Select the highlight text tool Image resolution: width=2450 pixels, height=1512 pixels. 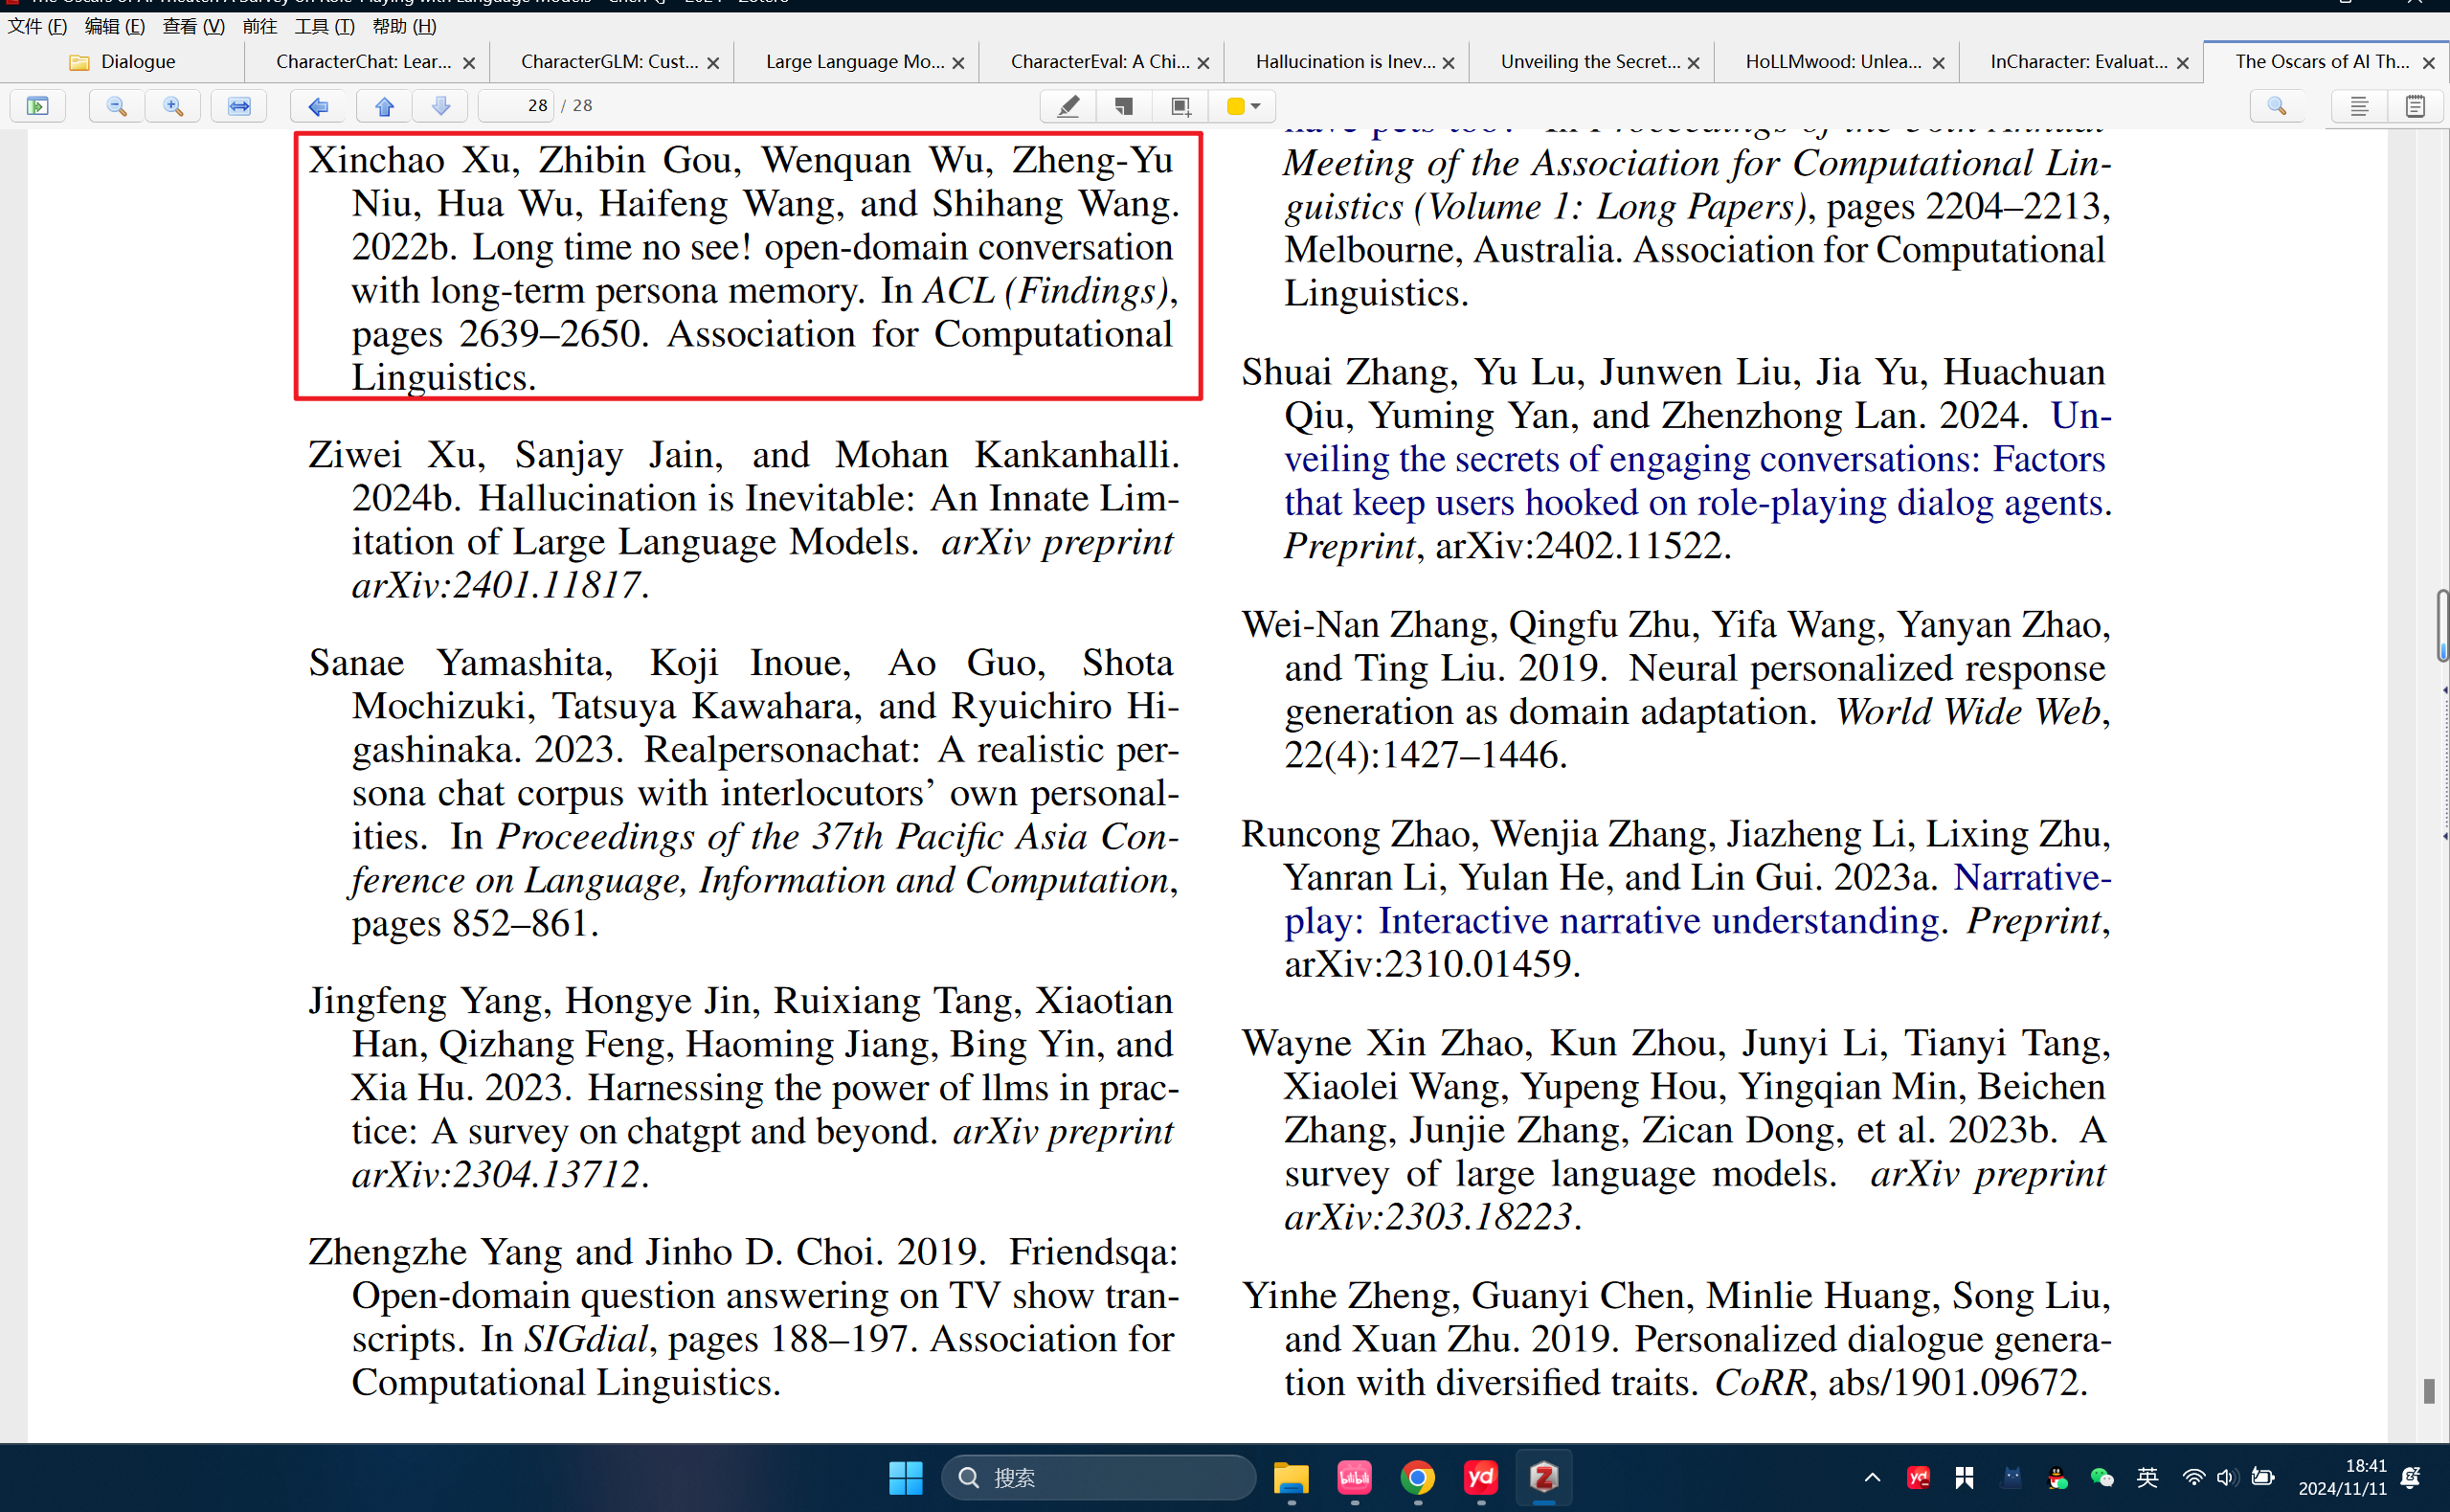[1068, 106]
